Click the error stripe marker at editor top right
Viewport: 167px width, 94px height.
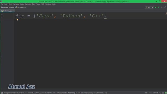166,13
